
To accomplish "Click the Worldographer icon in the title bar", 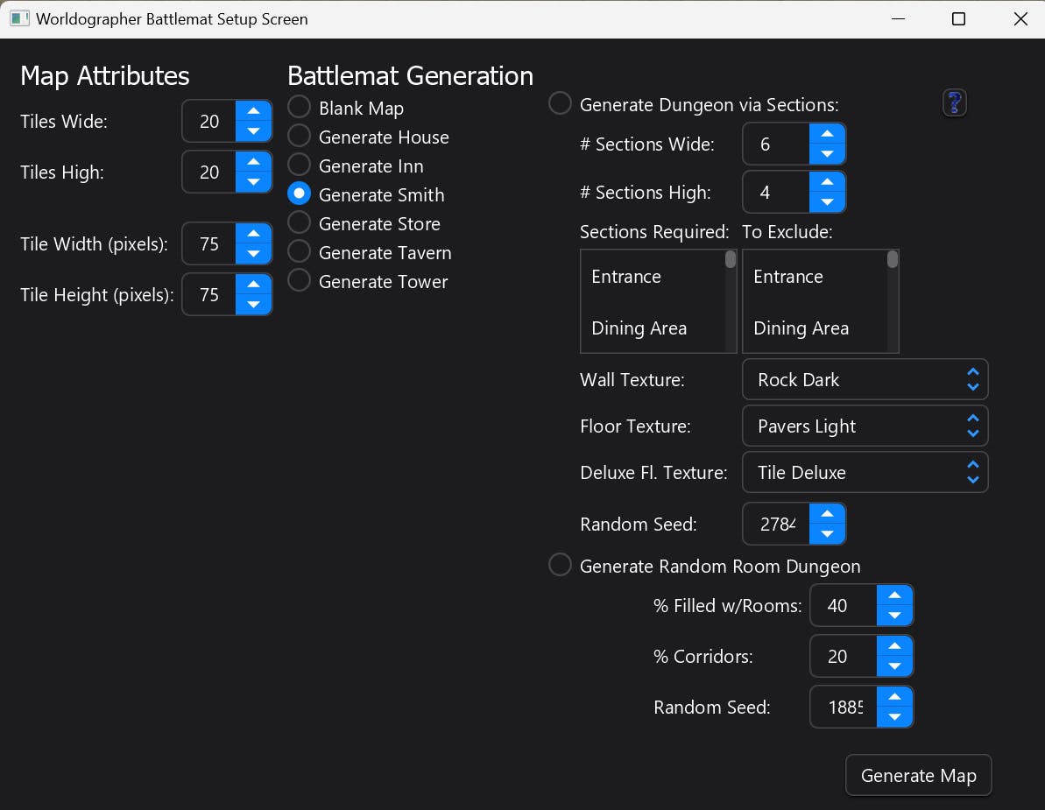I will tap(18, 18).
